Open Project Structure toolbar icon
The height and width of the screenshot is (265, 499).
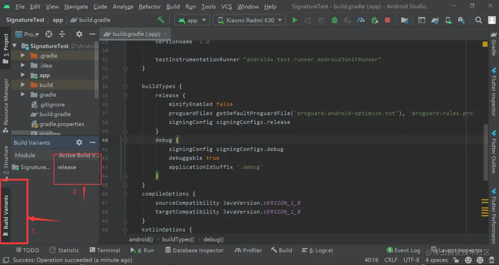point(405,20)
